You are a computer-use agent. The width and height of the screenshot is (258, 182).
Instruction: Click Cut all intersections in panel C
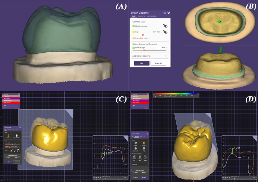coord(12,155)
